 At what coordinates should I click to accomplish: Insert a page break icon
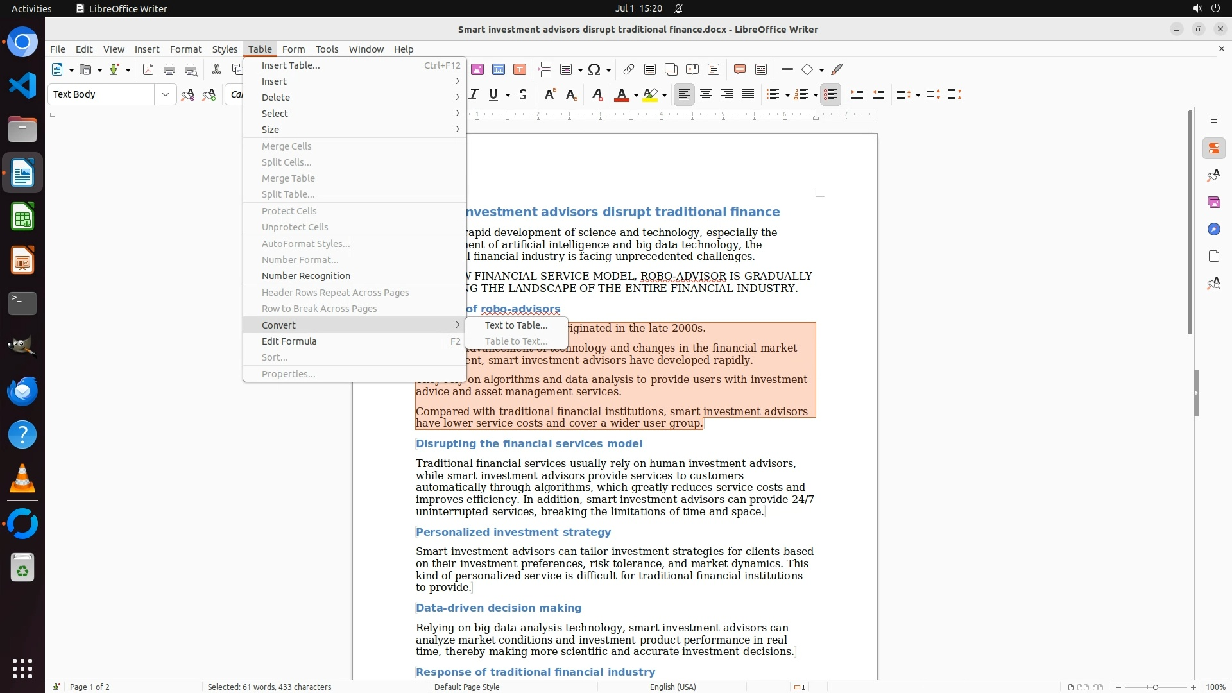tap(545, 69)
